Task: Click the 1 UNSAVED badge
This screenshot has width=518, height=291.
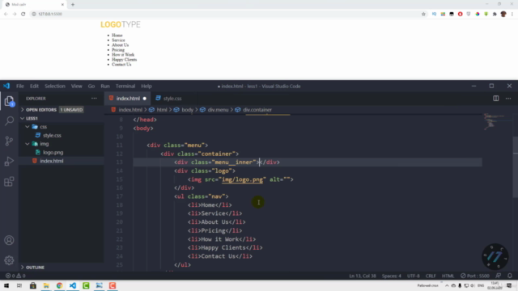Action: point(71,110)
